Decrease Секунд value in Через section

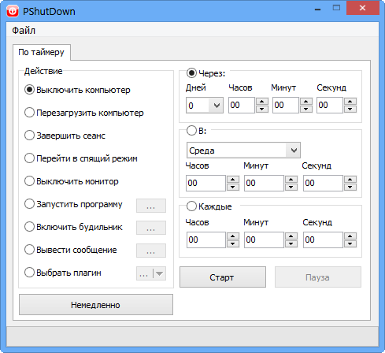pos(350,109)
